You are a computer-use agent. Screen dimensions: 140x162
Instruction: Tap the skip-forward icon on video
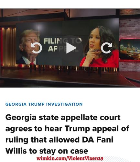(106, 48)
